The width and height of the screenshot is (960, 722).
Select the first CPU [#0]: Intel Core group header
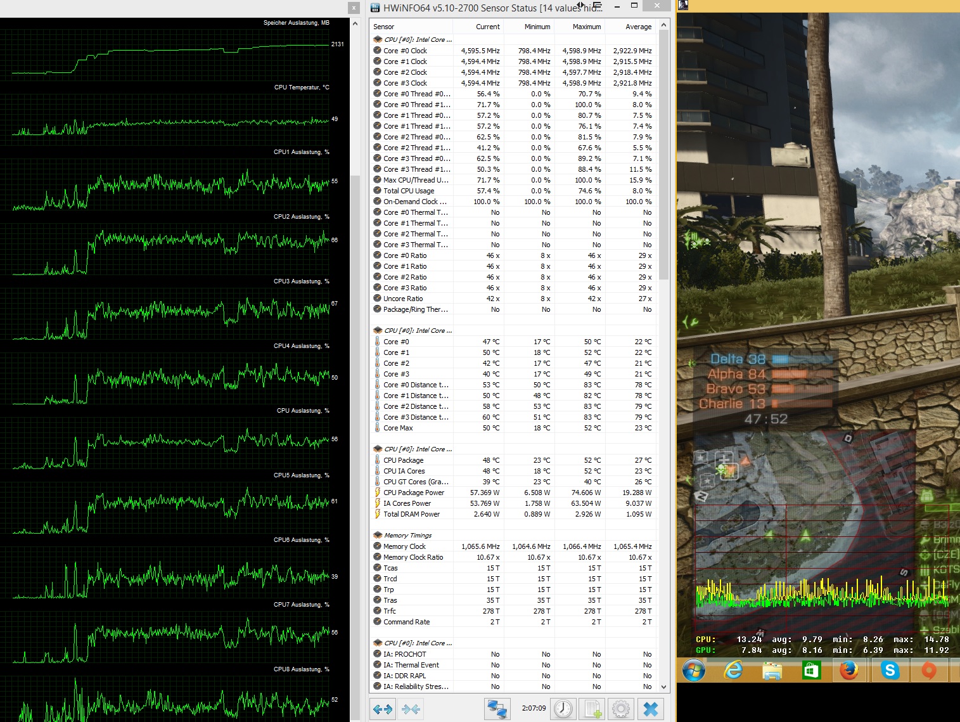[x=513, y=39]
